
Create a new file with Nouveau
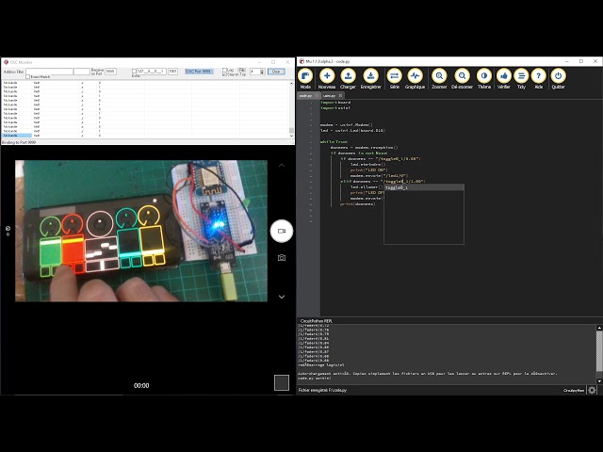point(327,79)
